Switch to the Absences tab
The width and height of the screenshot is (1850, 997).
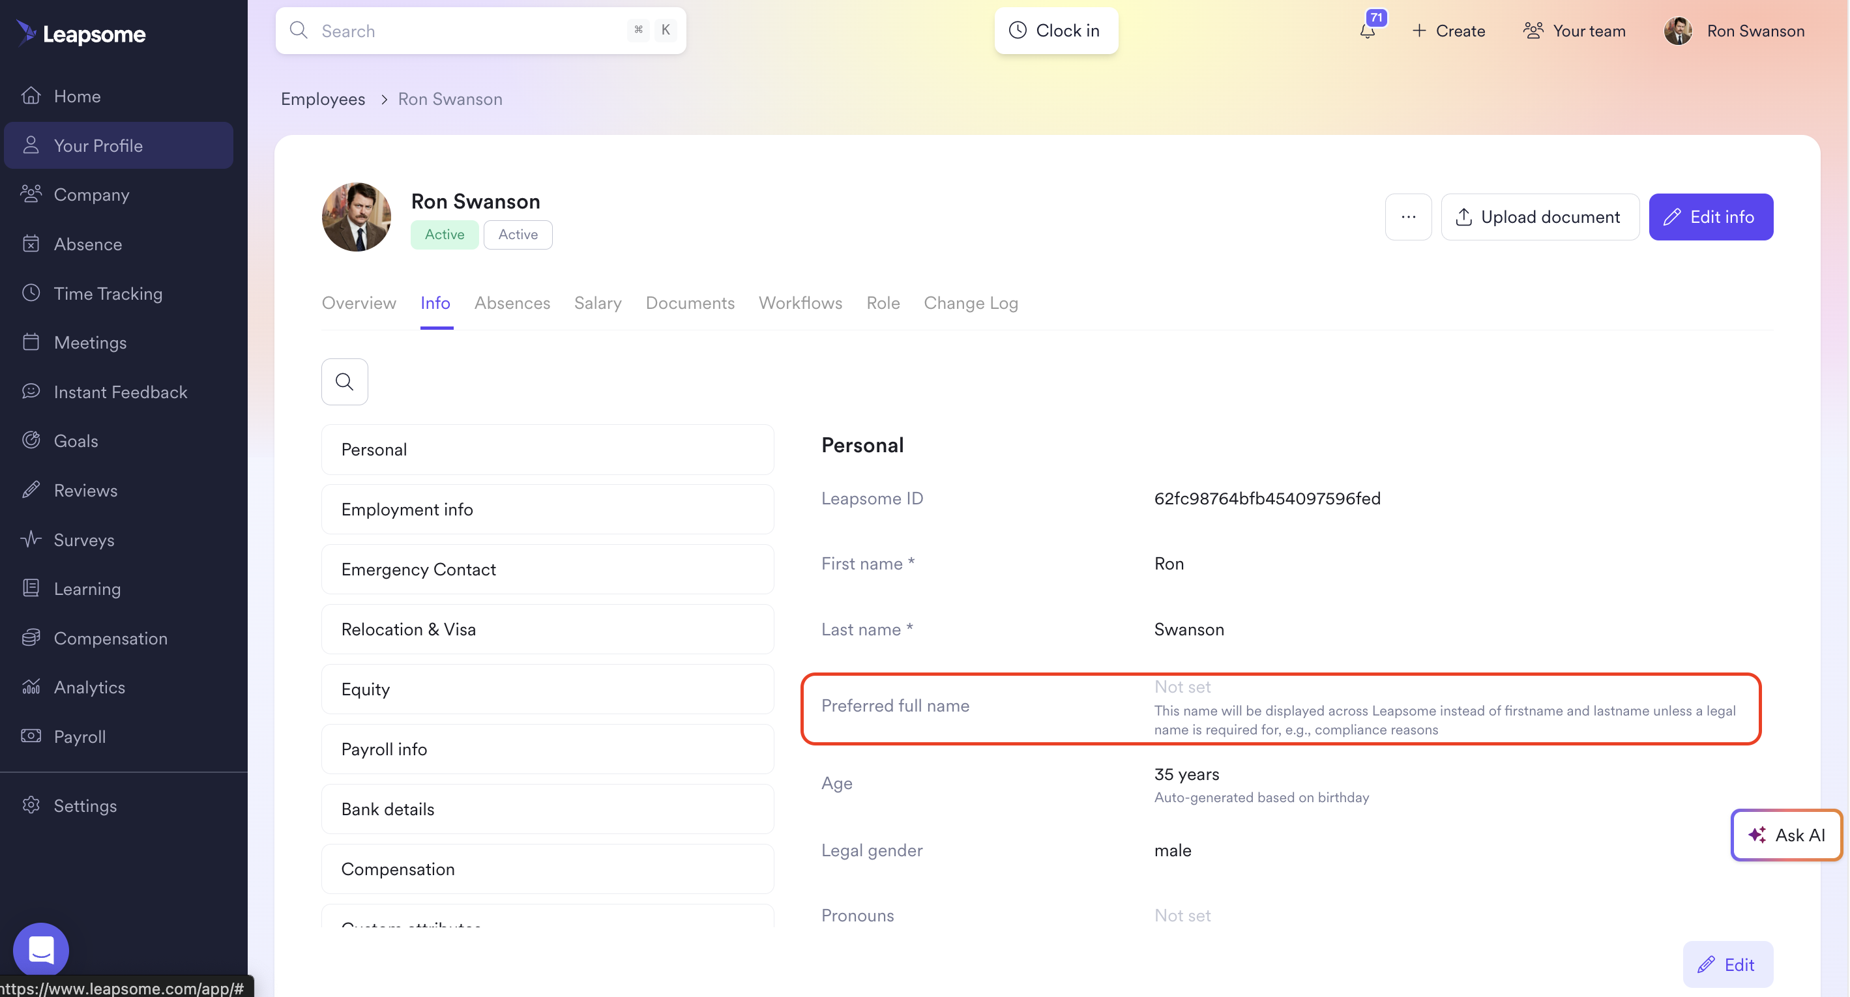(x=512, y=303)
